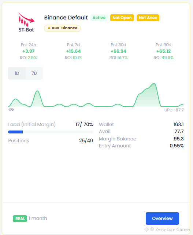Click the Load initial margin progress bar

[x=51, y=132]
